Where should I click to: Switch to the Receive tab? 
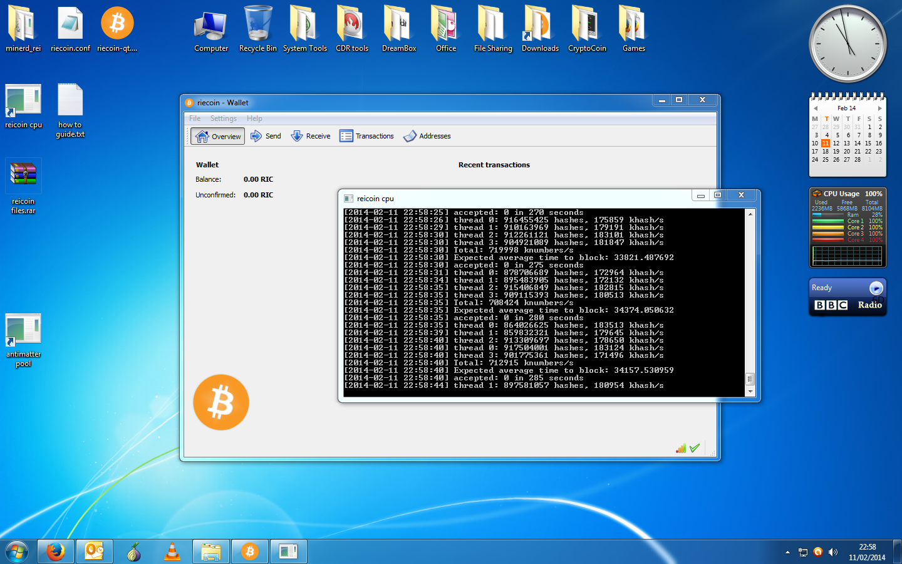click(x=311, y=136)
